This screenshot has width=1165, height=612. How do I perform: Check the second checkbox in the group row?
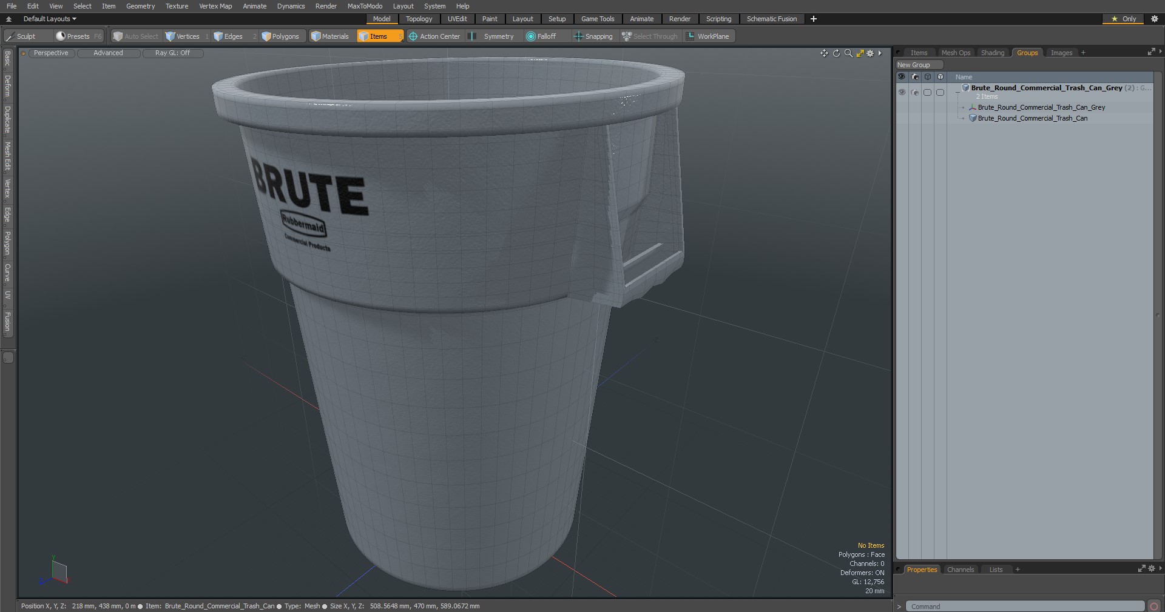pos(940,93)
